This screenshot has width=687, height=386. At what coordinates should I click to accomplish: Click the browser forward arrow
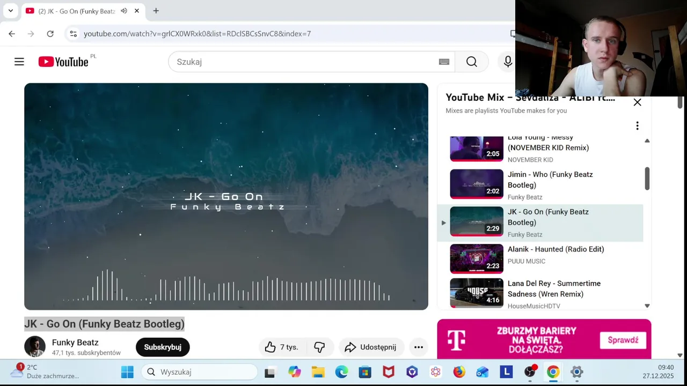pos(31,34)
